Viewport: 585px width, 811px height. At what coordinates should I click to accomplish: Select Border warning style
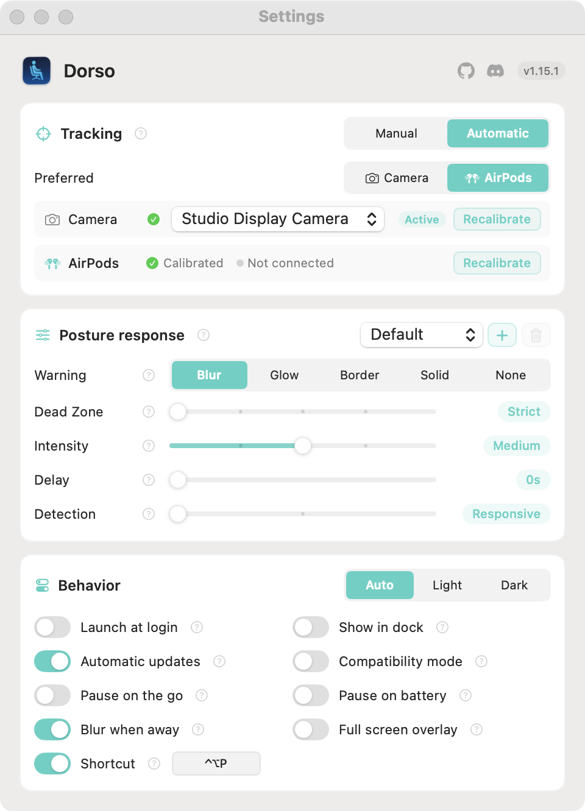[360, 375]
